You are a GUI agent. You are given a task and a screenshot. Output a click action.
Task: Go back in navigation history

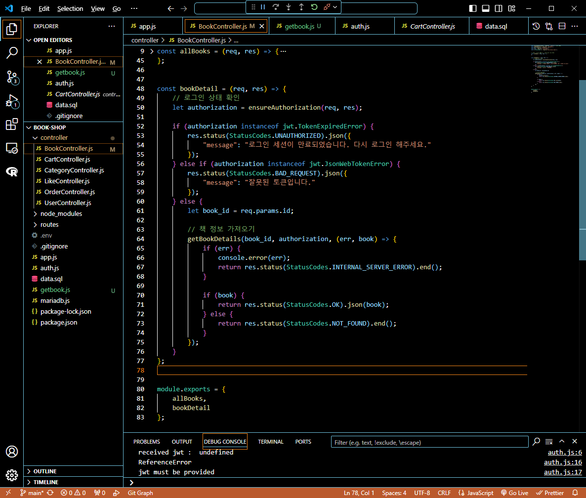point(171,8)
